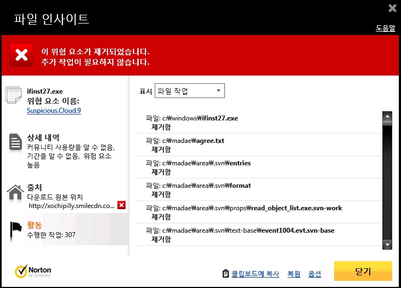Open the 도움말 help link
This screenshot has width=401, height=288.
click(x=386, y=28)
